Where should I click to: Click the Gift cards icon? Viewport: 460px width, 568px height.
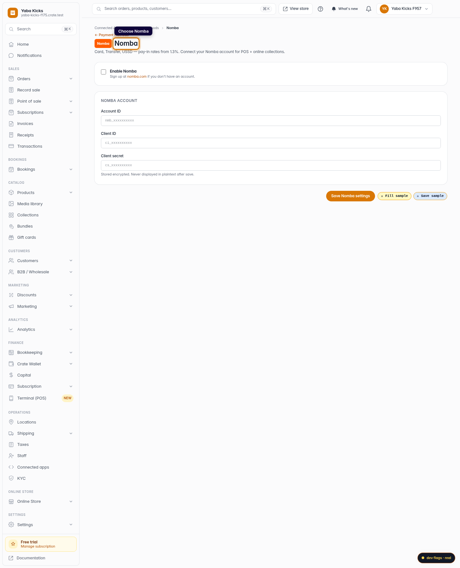point(11,237)
